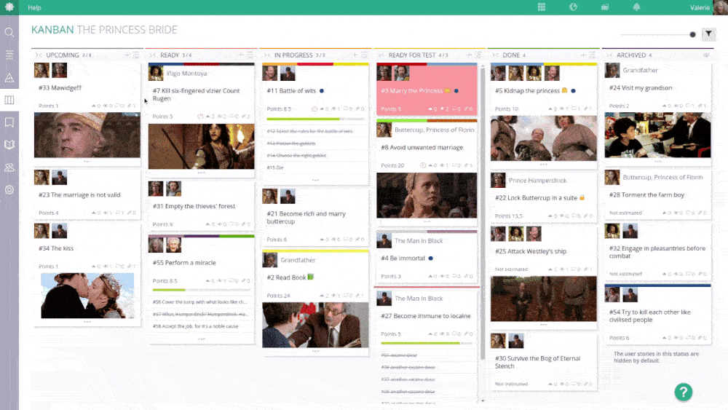Click the green question mark help bubble
Image resolution: width=728 pixels, height=410 pixels.
point(684,392)
